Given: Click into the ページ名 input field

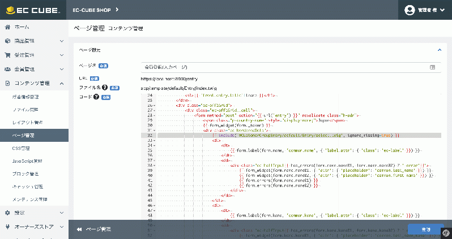Looking at the screenshot, I should tap(291, 67).
